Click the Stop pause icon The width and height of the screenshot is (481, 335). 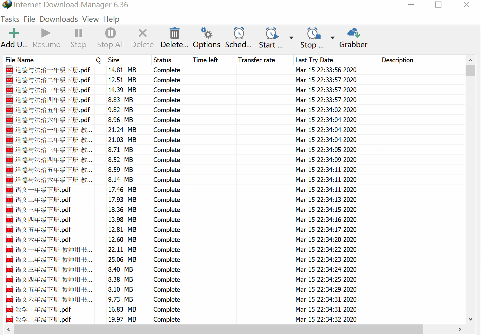pyautogui.click(x=79, y=33)
